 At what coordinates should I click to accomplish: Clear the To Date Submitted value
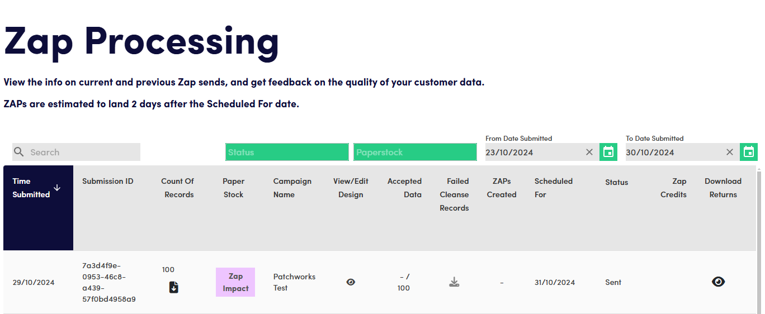tap(730, 152)
